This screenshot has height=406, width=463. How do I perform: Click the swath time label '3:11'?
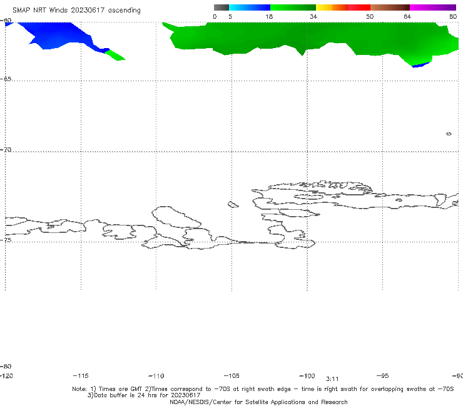pyautogui.click(x=332, y=379)
